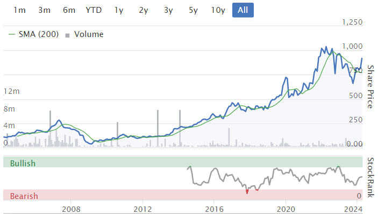Click the 2008 year axis label
Viewport: 378px width, 214px height.
pyautogui.click(x=71, y=209)
